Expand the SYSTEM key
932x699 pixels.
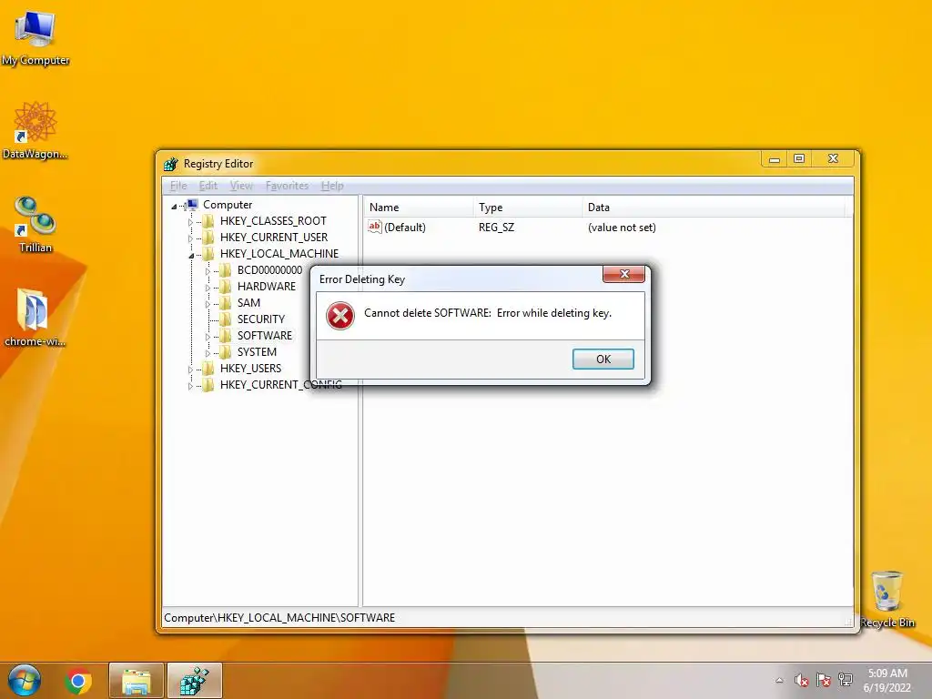coord(208,353)
